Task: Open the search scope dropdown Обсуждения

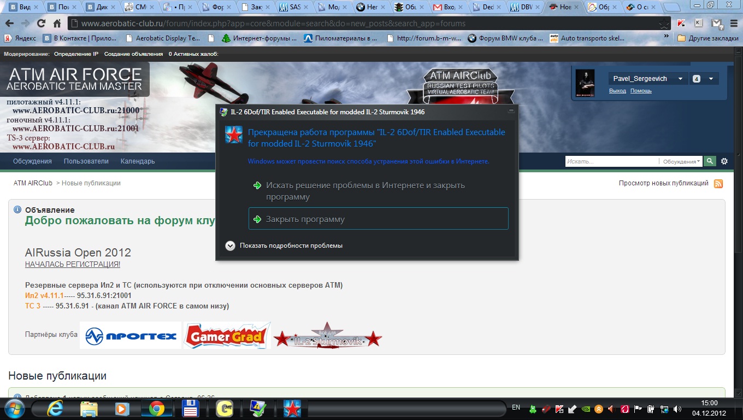Action: click(681, 161)
